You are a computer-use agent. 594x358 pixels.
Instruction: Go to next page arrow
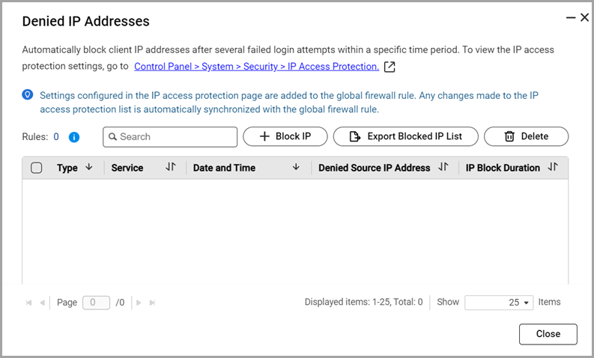coord(139,303)
